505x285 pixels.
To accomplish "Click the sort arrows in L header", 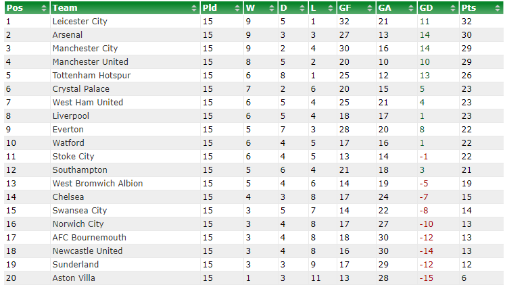I will click(x=331, y=8).
